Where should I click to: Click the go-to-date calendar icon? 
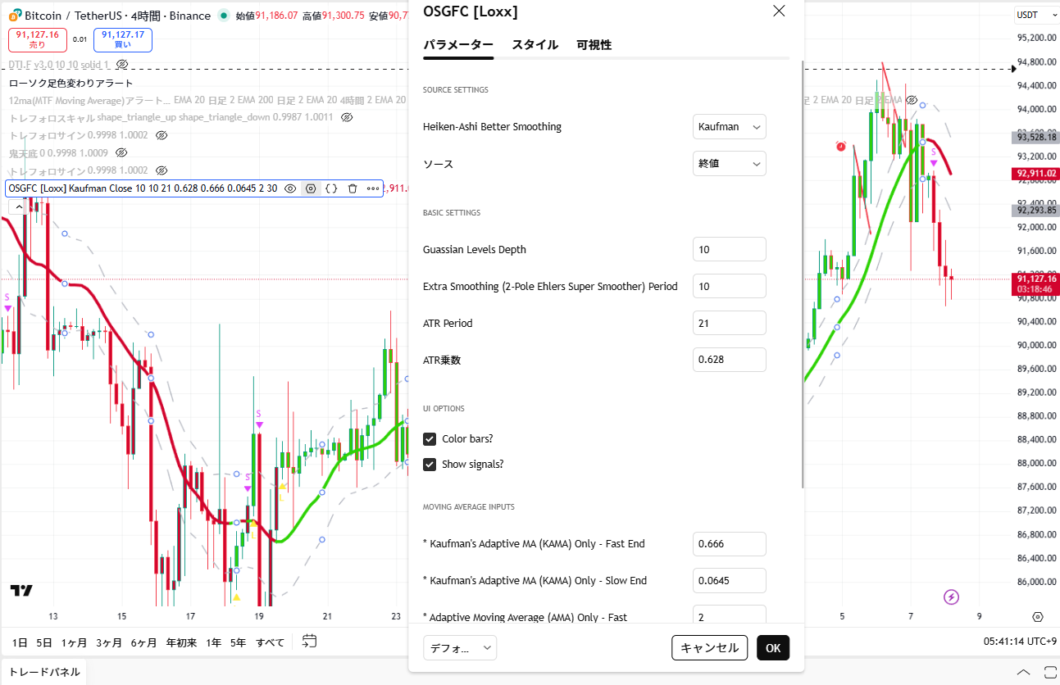309,641
